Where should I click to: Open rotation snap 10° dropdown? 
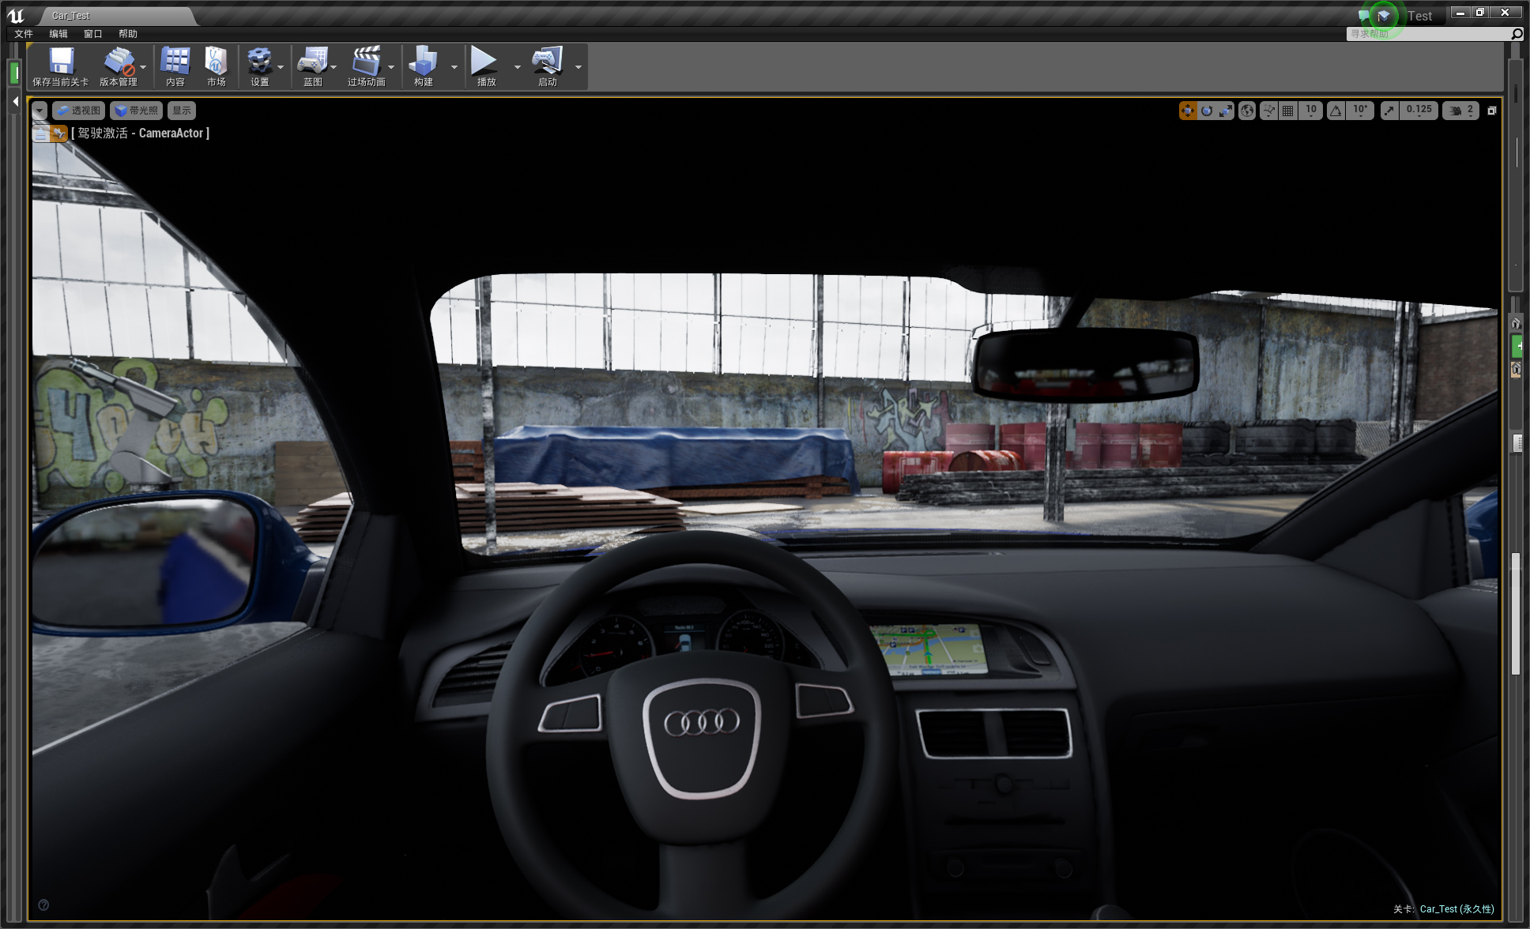tap(1360, 111)
